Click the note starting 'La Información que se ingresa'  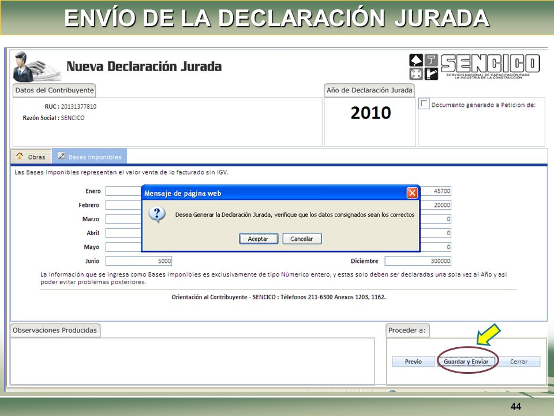(x=274, y=278)
